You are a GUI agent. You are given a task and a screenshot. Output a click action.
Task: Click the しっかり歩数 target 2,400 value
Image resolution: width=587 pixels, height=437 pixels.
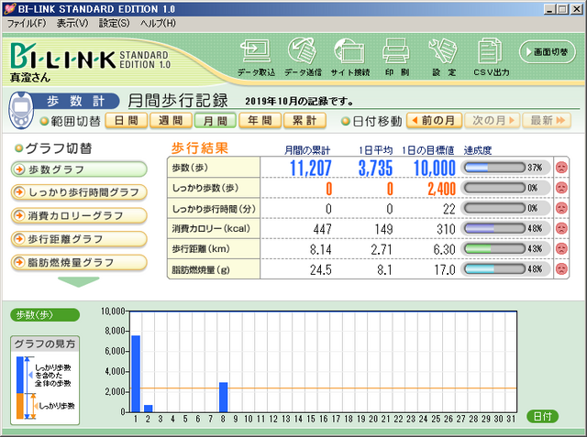pyautogui.click(x=442, y=189)
